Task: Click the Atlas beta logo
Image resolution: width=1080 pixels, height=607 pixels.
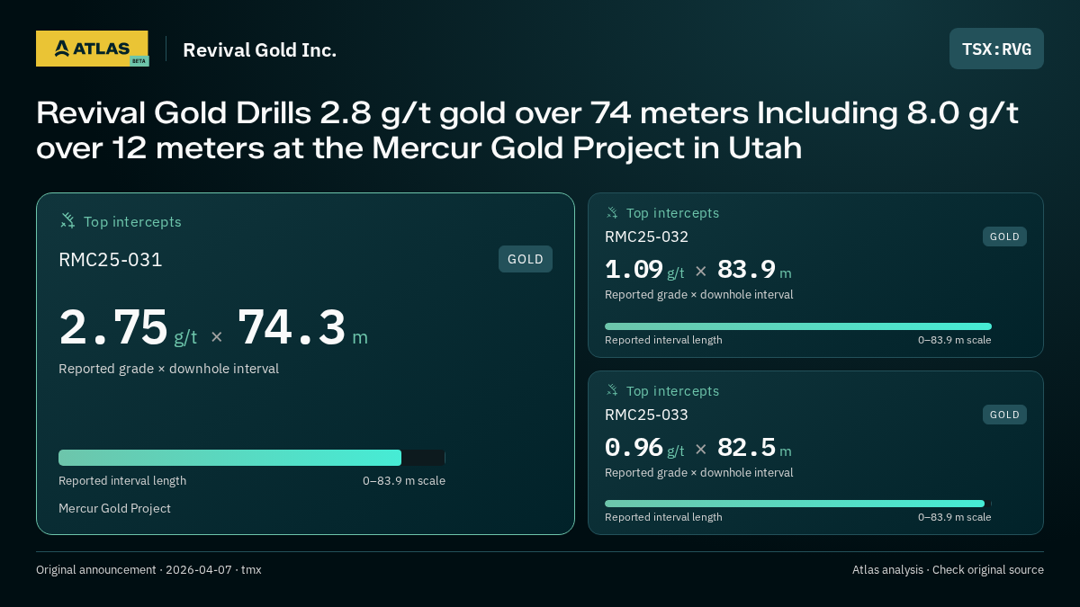Action: 92,49
